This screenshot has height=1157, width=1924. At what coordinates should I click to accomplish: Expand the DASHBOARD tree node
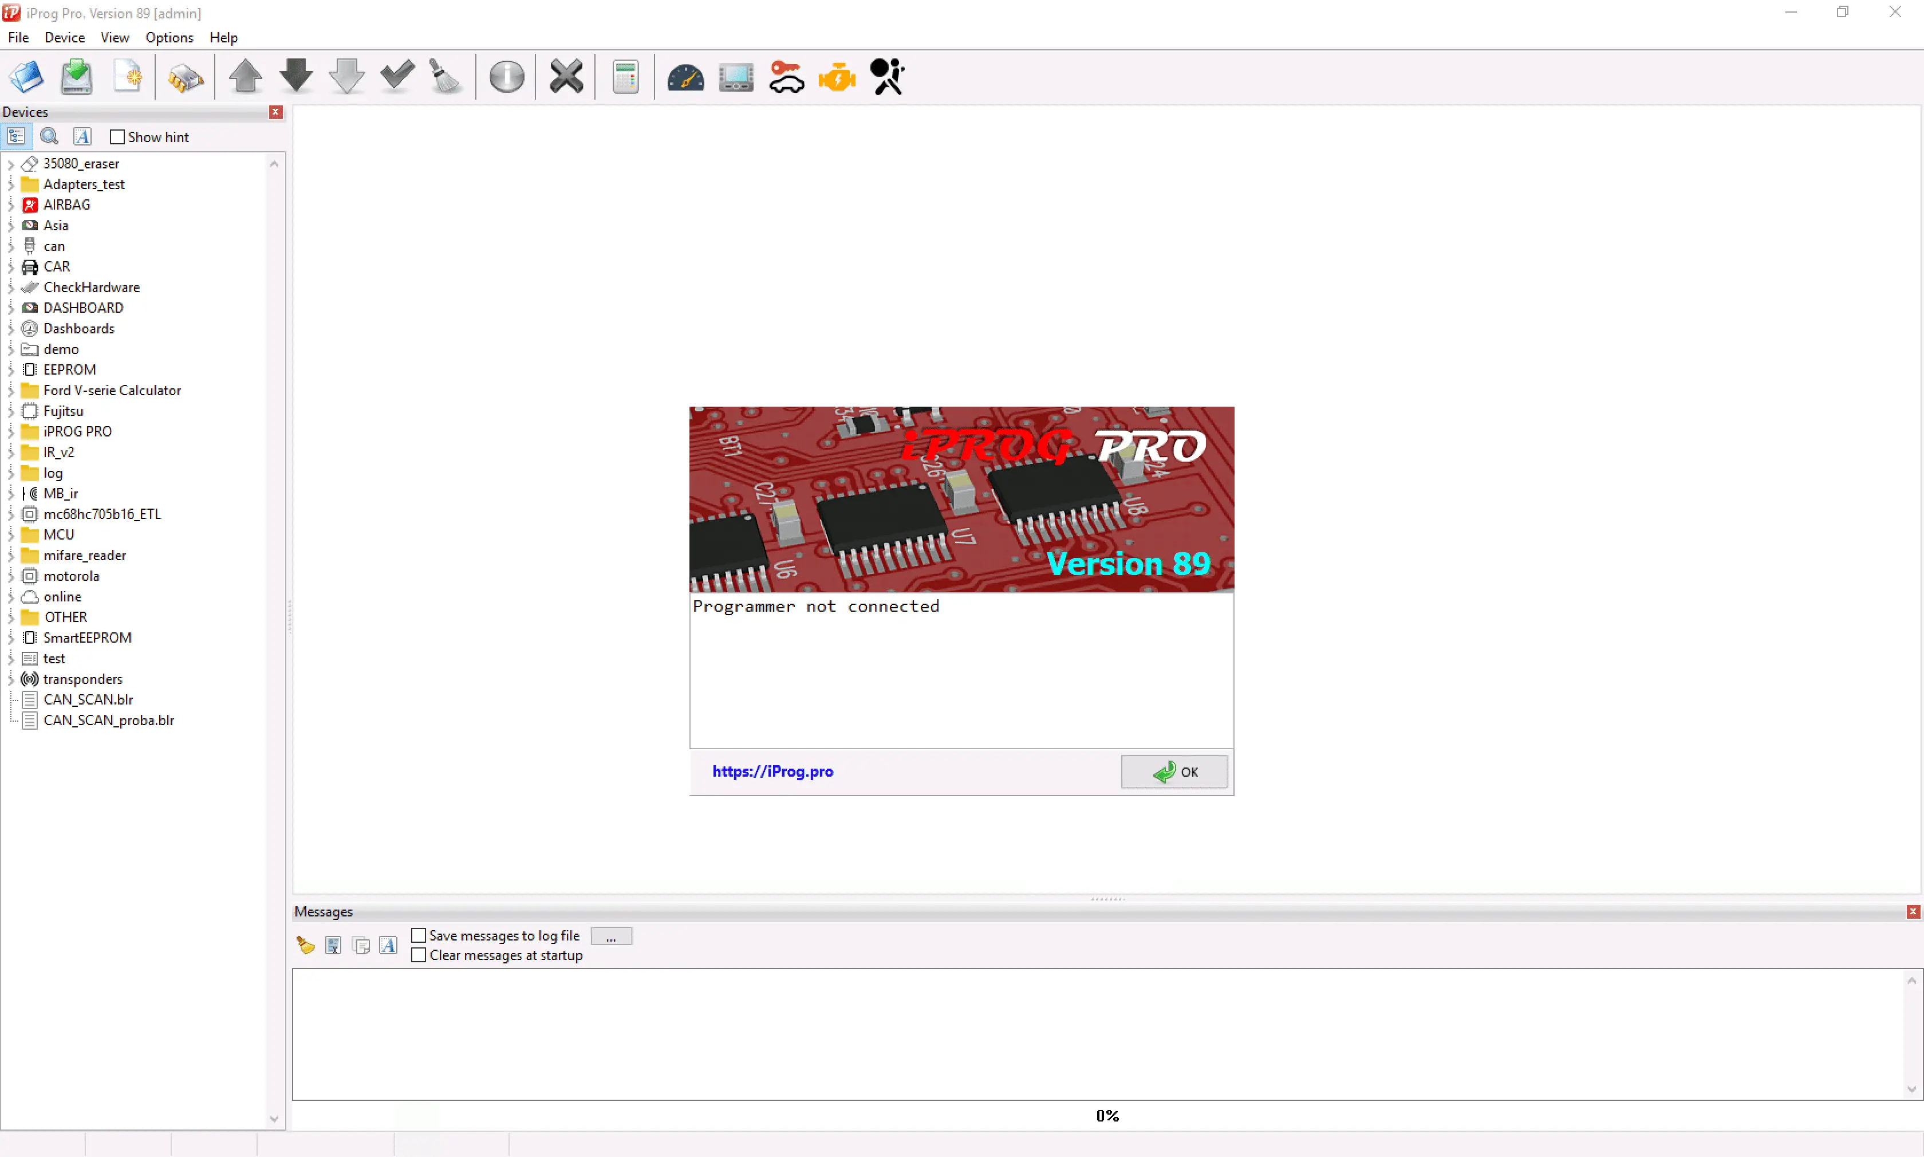(x=11, y=308)
